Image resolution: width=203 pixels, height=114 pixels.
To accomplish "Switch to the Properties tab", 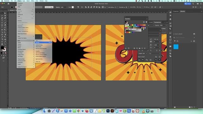I will 176,11.
